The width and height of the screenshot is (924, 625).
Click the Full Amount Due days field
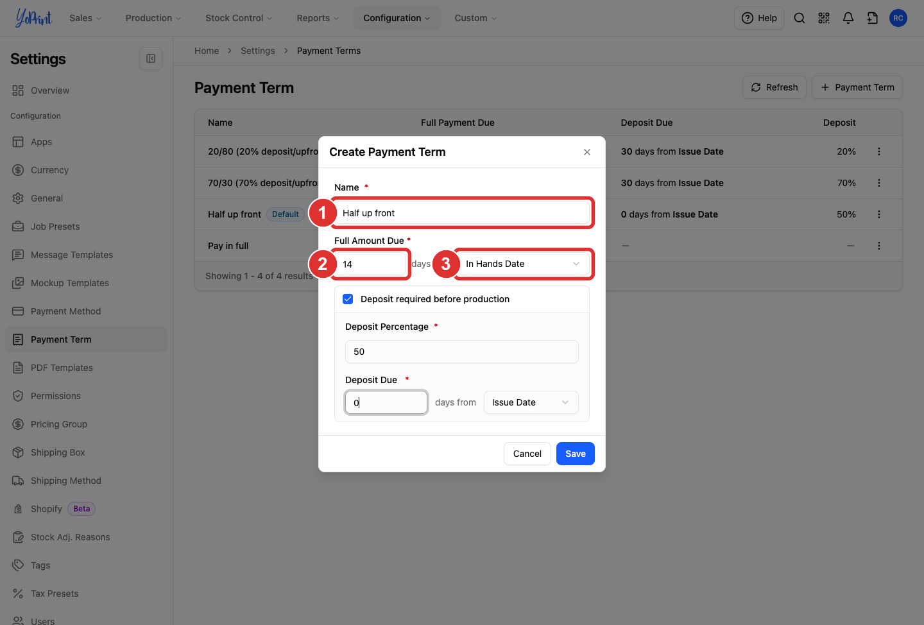click(371, 264)
